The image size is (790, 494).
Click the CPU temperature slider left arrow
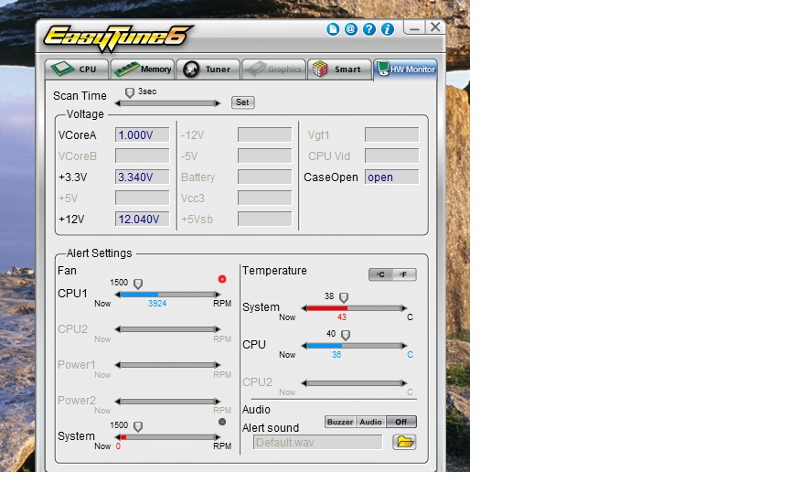point(304,346)
